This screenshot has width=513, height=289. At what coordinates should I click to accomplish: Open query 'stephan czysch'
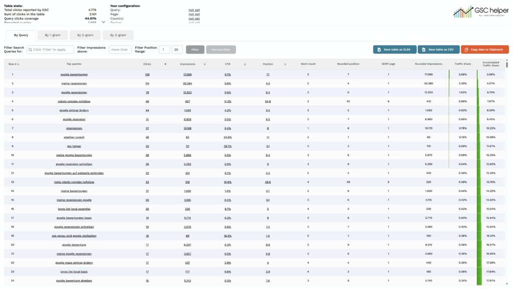tap(74, 137)
